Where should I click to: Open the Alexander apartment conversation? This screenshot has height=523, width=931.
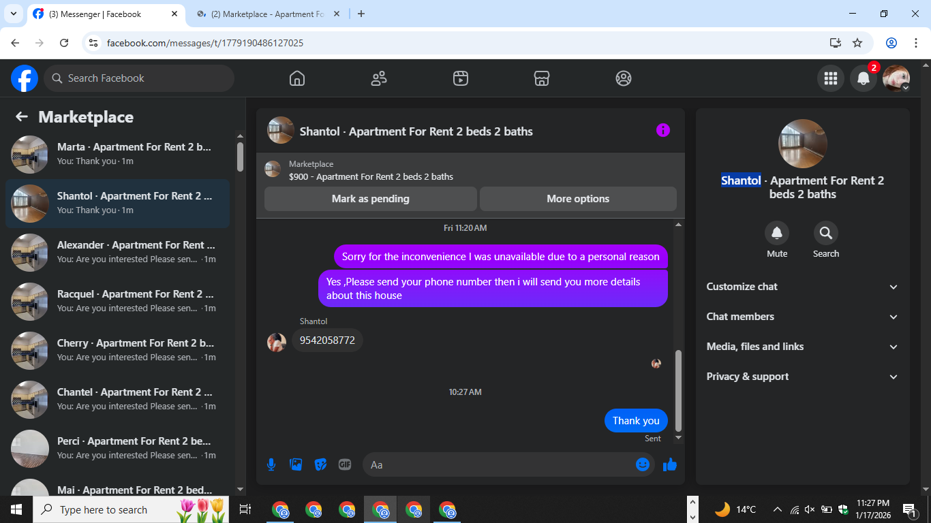click(x=117, y=253)
